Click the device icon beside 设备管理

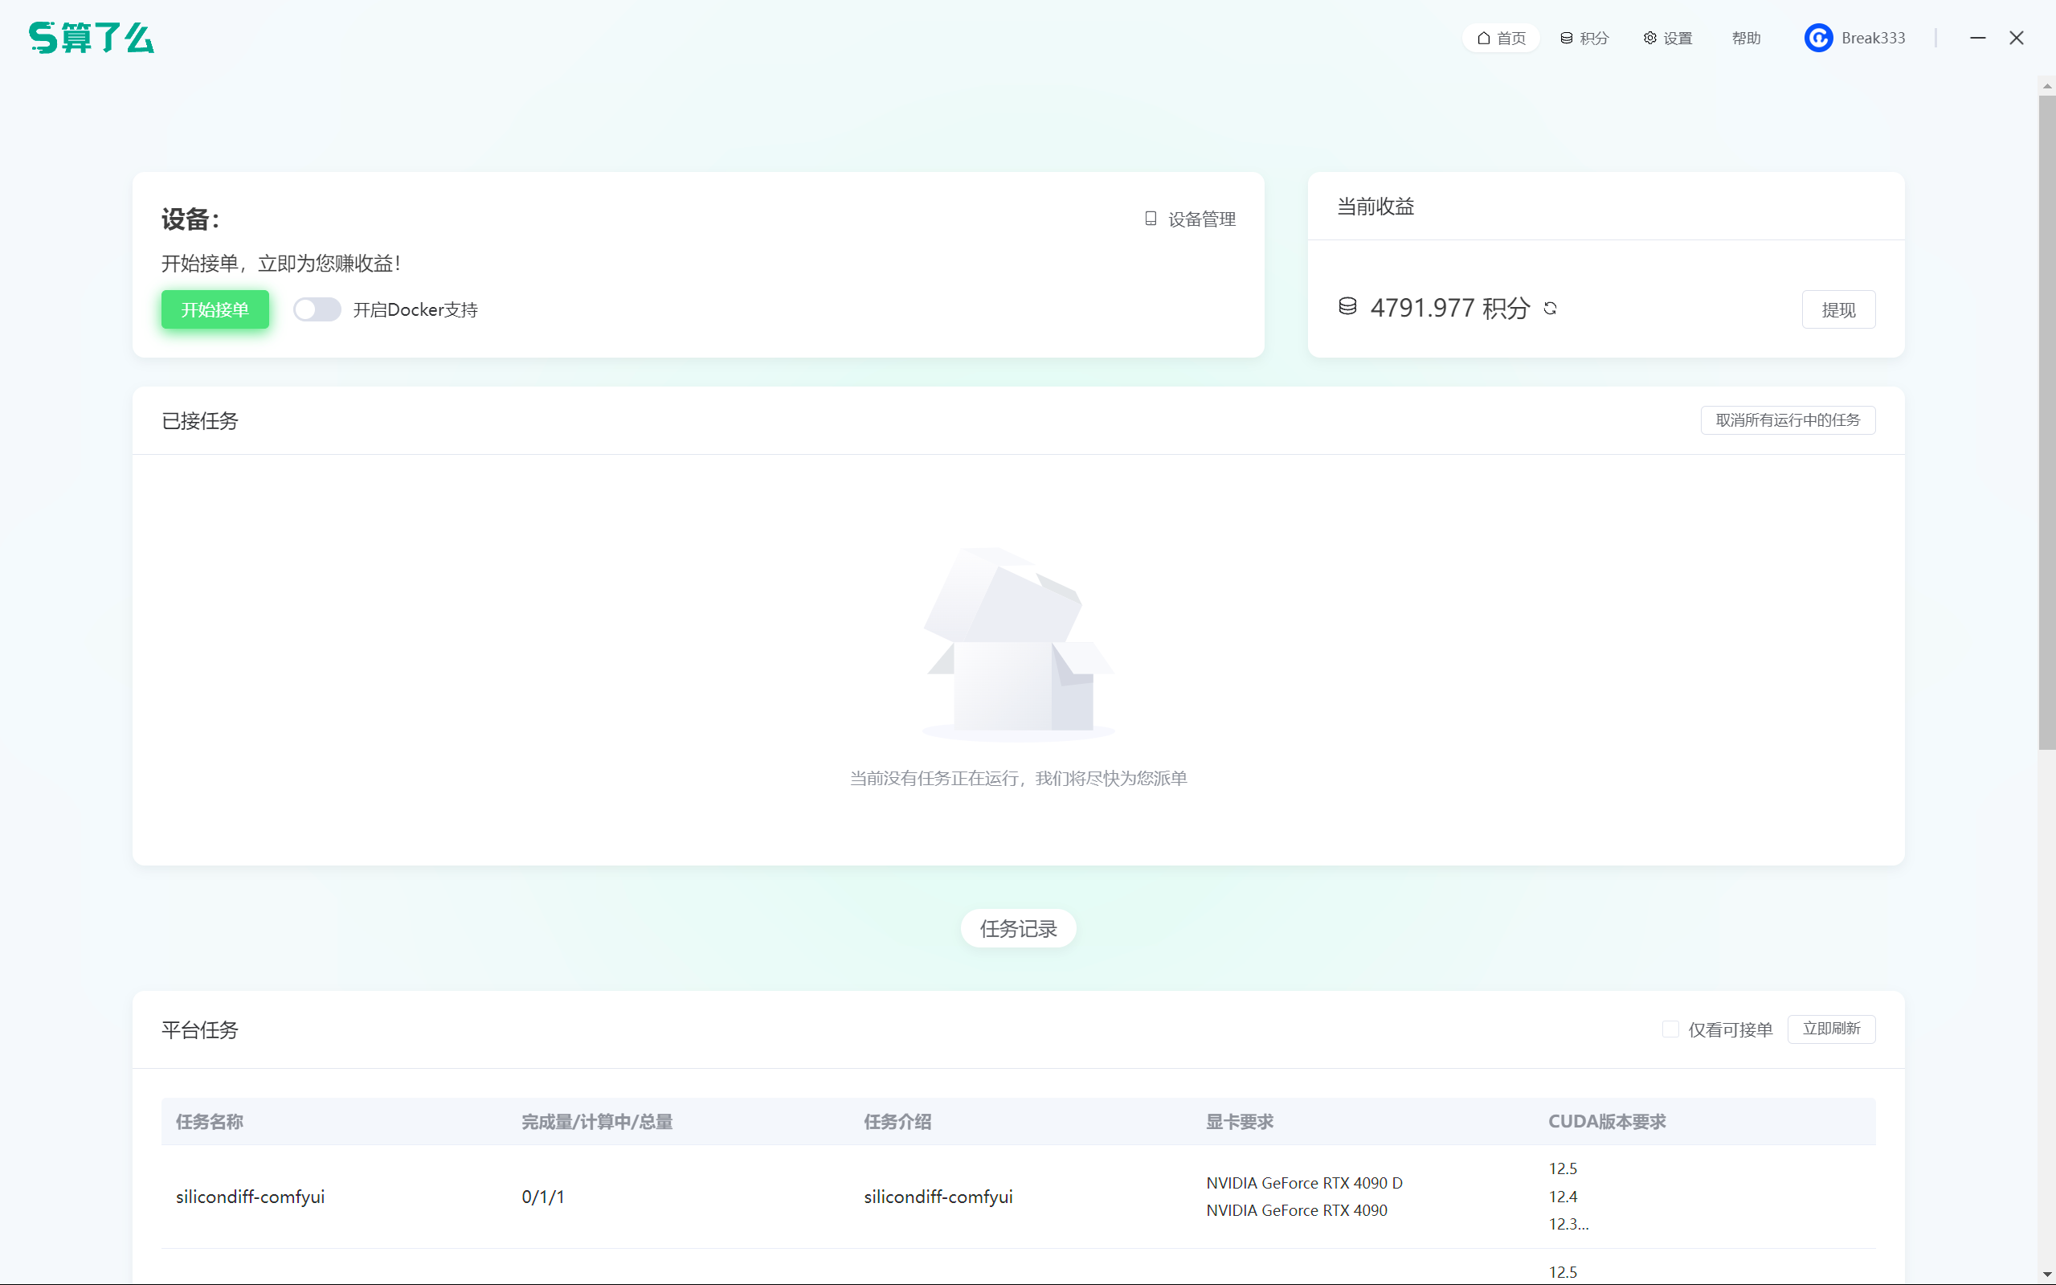(1151, 219)
